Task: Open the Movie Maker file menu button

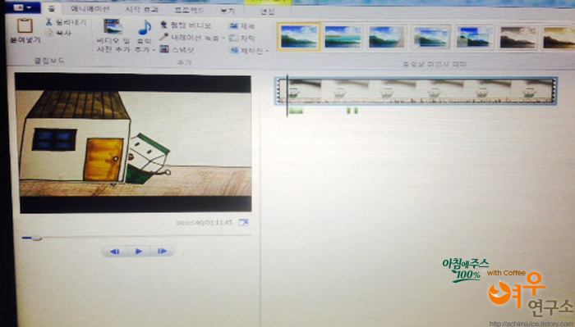Action: click(x=22, y=7)
